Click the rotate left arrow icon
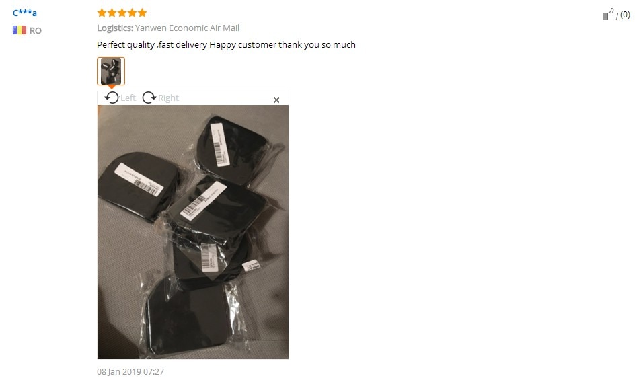Screen dimensions: 639x380 point(111,98)
